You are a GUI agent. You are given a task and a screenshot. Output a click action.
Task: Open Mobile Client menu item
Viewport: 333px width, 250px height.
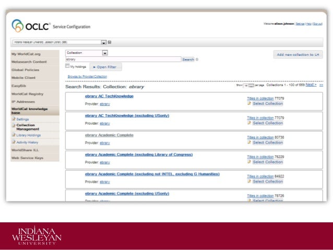click(35, 78)
